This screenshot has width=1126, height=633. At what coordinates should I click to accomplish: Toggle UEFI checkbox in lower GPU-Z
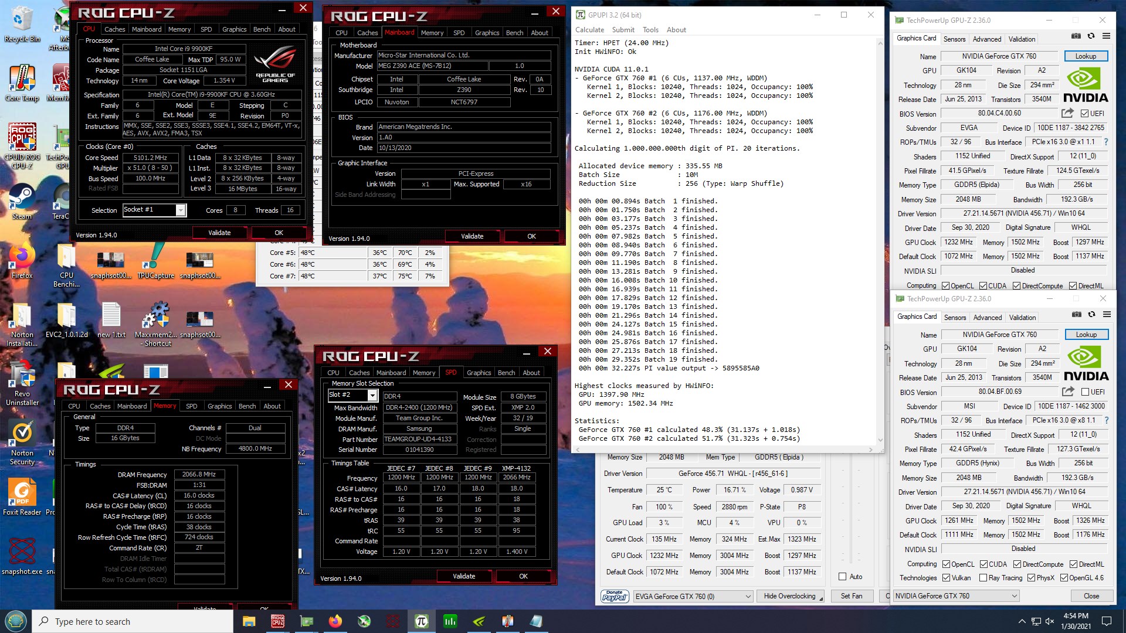coord(1085,392)
